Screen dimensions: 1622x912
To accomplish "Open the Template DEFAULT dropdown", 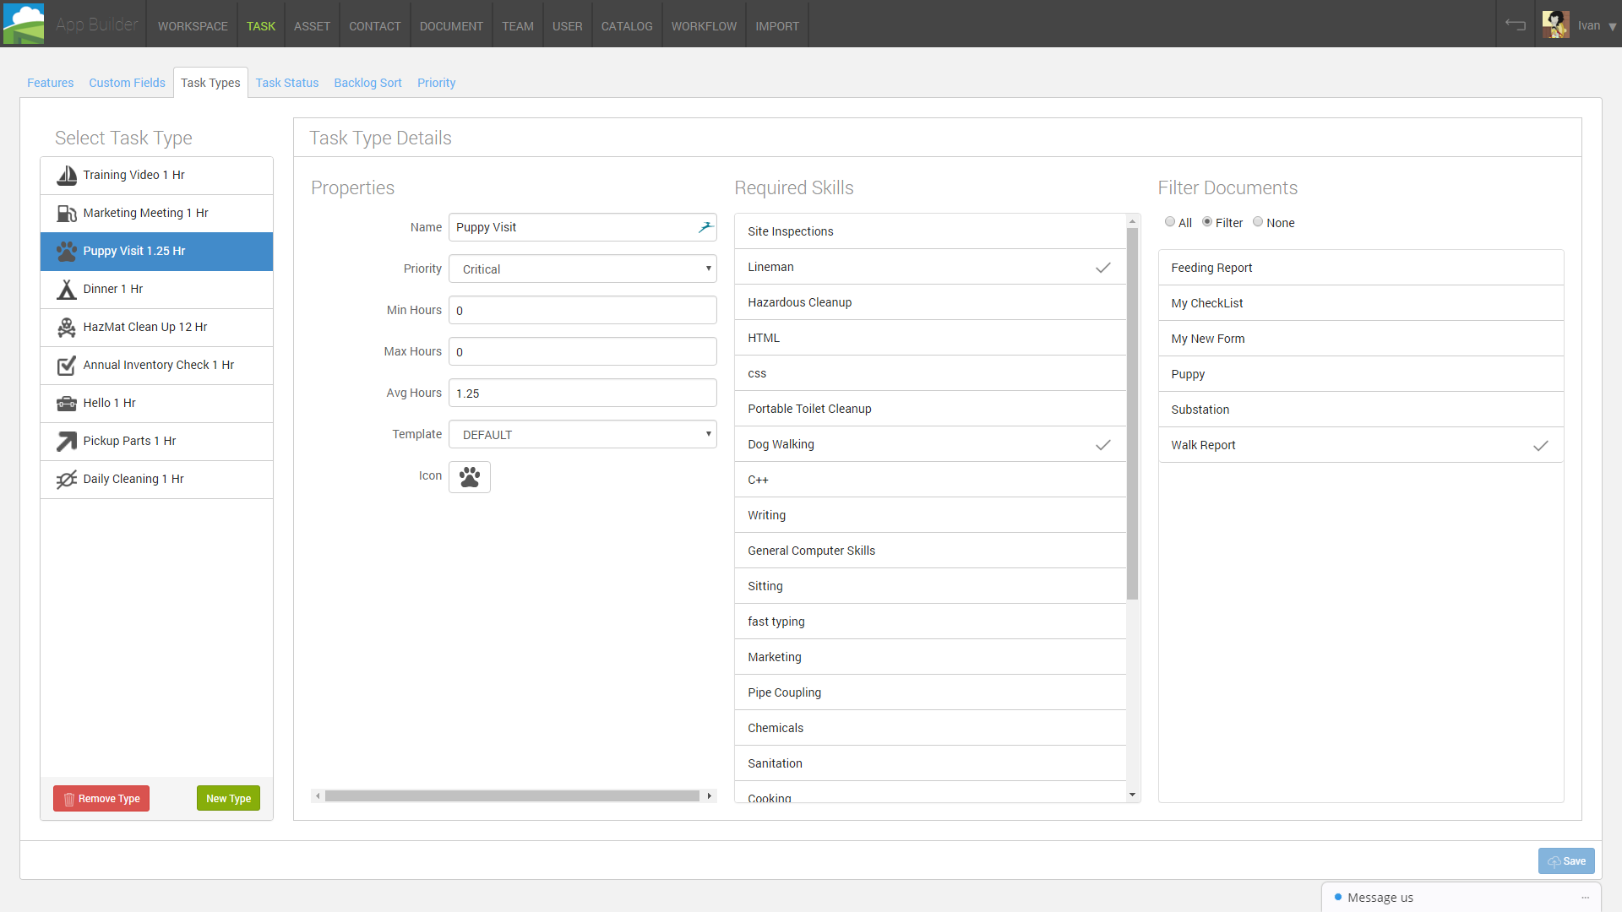I will click(x=583, y=434).
